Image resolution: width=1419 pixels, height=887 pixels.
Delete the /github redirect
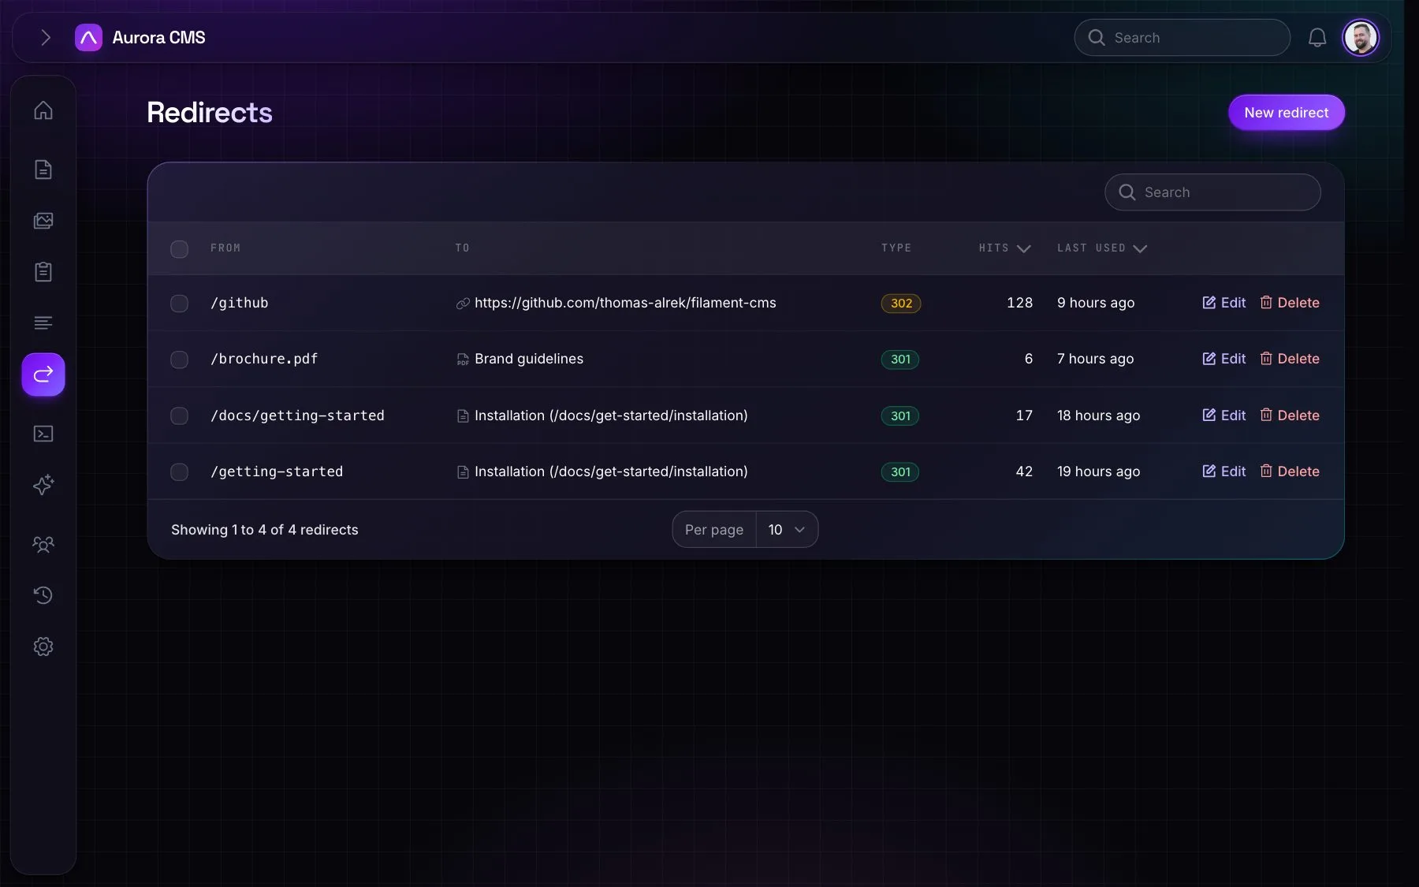coord(1290,303)
